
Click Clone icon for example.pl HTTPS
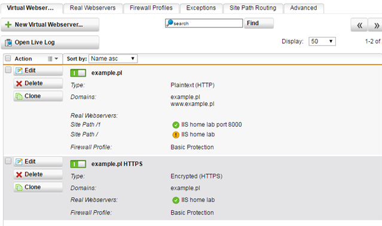[19, 187]
